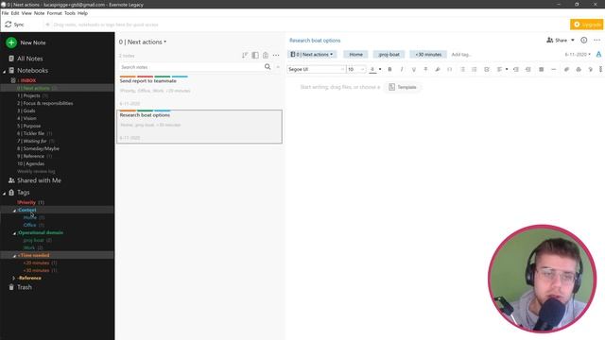Toggle the text formatting bar via the blue A icon
Viewport: 605px width, 340px height.
click(598, 55)
